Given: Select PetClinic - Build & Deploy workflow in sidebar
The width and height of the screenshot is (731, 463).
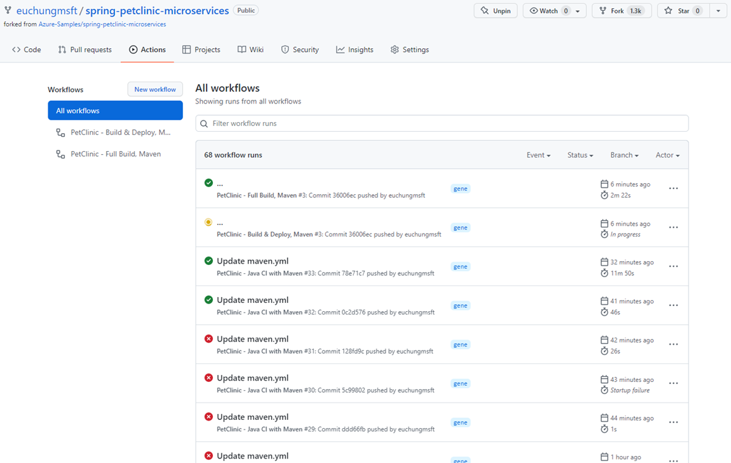Looking at the screenshot, I should [115, 132].
